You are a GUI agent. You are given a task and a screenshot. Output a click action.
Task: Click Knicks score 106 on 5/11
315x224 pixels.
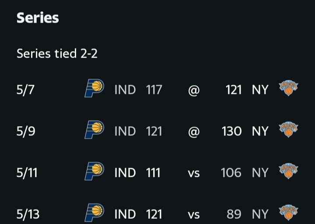click(231, 172)
